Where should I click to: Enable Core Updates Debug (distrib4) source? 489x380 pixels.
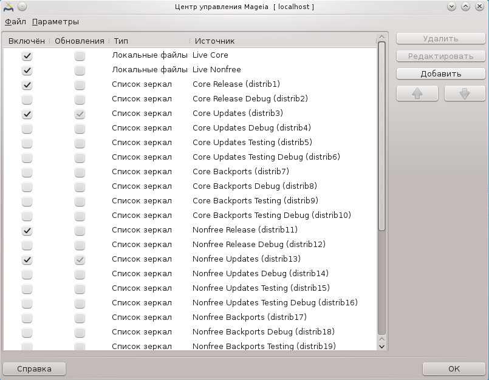pos(27,129)
